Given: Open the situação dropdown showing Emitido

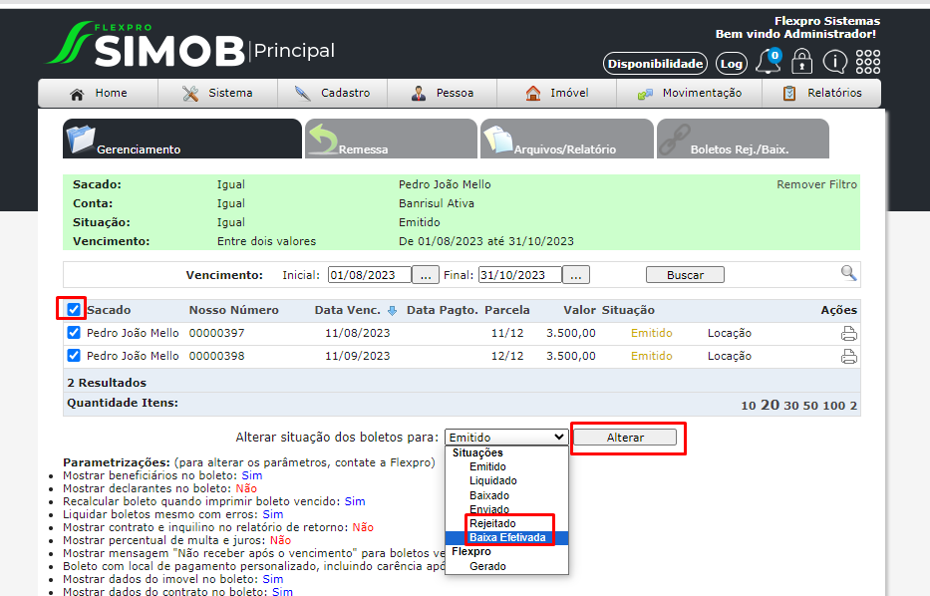Looking at the screenshot, I should [506, 438].
